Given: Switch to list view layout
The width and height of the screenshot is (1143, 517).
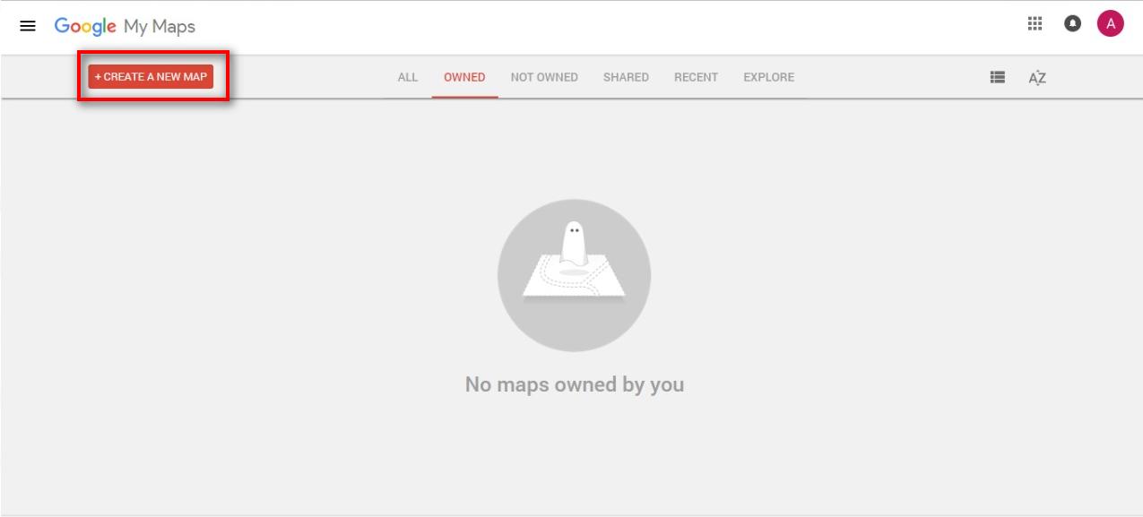Looking at the screenshot, I should click(x=997, y=77).
